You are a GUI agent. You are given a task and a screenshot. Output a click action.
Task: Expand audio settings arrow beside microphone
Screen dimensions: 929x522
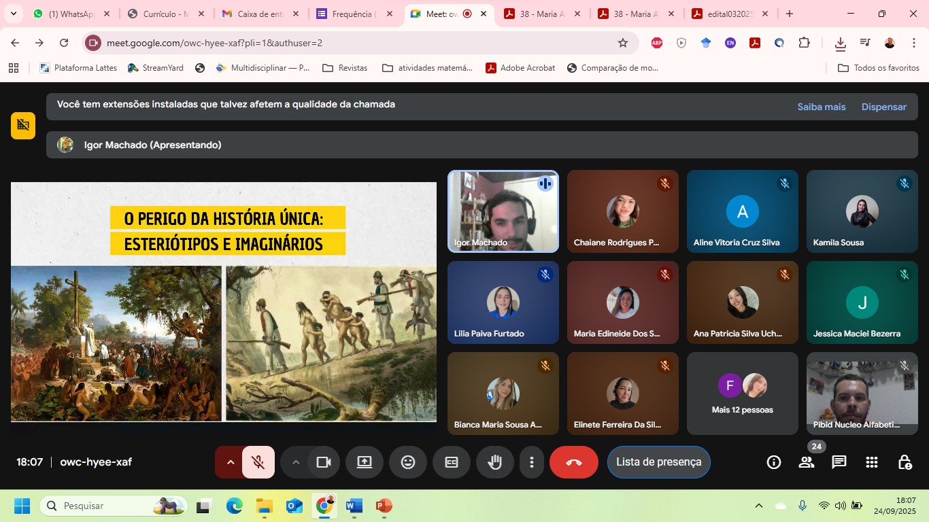(x=230, y=462)
